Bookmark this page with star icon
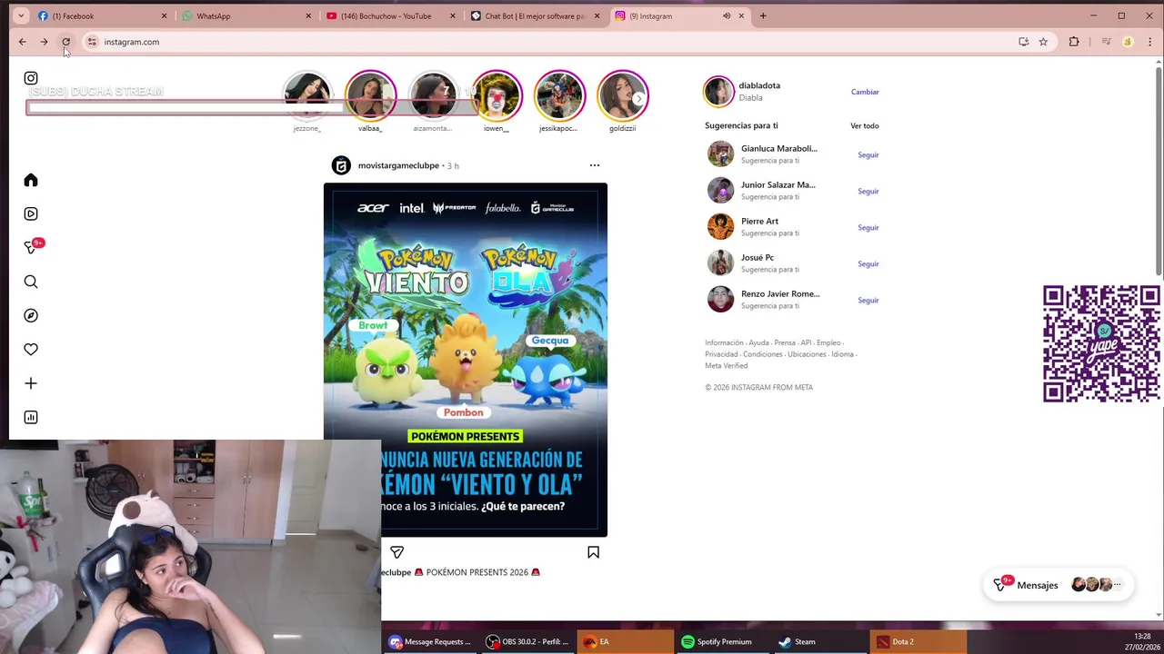Viewport: 1164px width, 654px height. tap(1043, 42)
